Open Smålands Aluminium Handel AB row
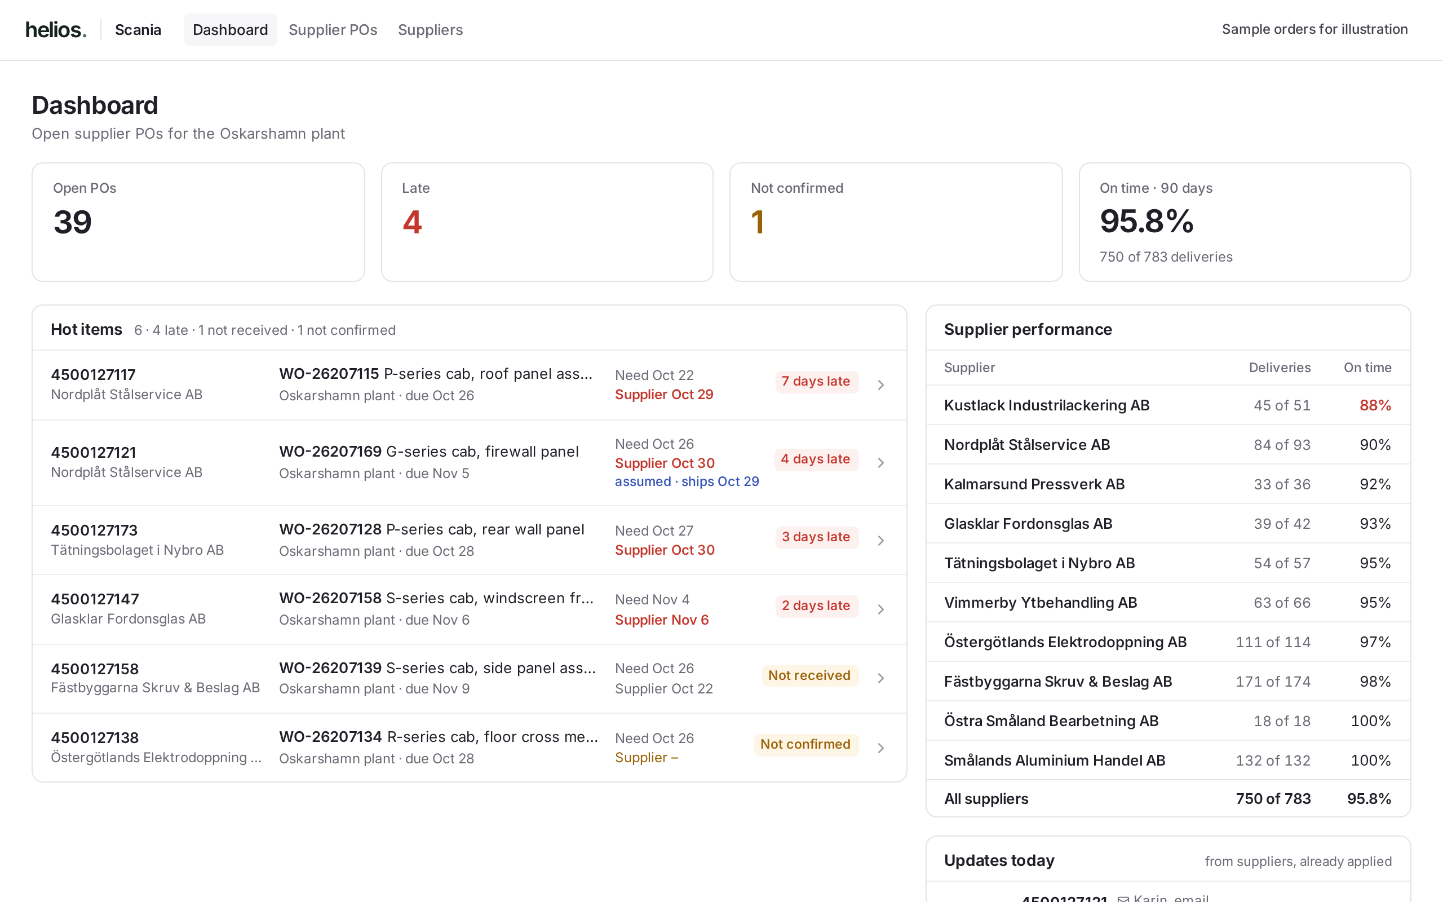The image size is (1443, 902). point(1168,760)
